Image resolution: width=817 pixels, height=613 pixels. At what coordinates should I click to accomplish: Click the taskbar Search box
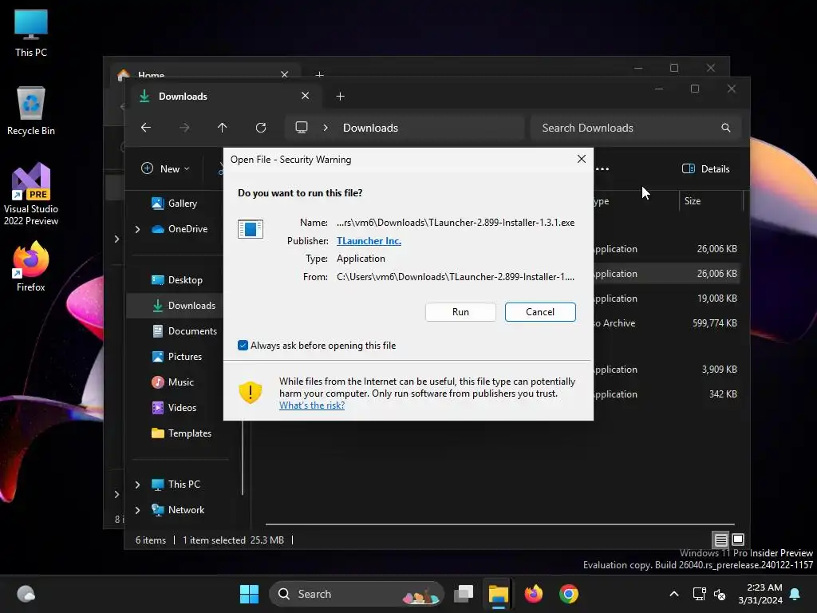pos(357,594)
